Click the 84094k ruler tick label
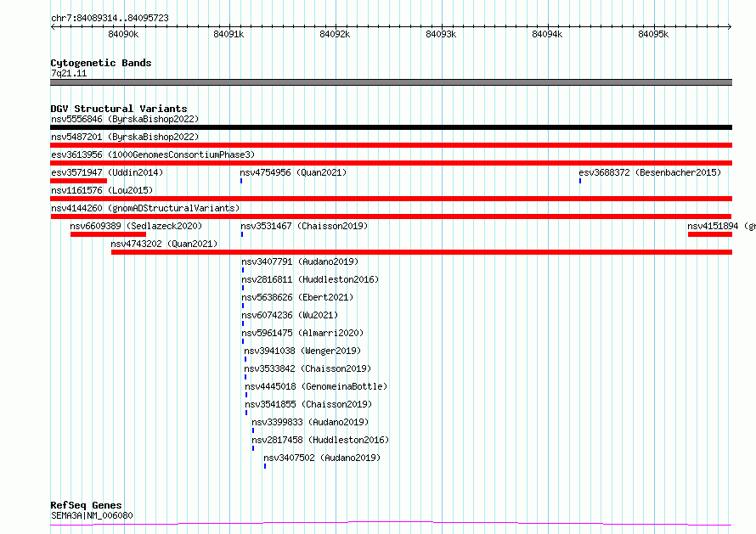 tap(547, 34)
